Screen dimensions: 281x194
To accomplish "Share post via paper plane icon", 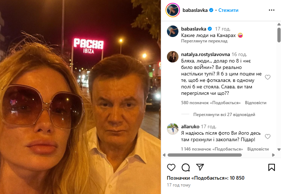I will pyautogui.click(x=200, y=167).
